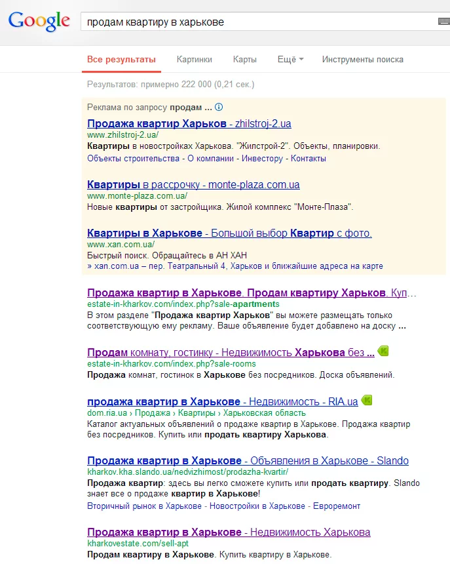Click the search query input field
This screenshot has height=564, width=450.
tap(259, 22)
